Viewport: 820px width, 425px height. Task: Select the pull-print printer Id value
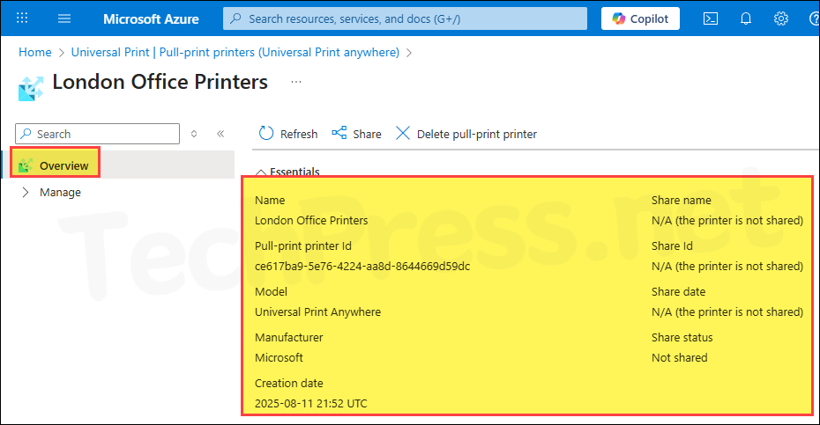tap(362, 267)
